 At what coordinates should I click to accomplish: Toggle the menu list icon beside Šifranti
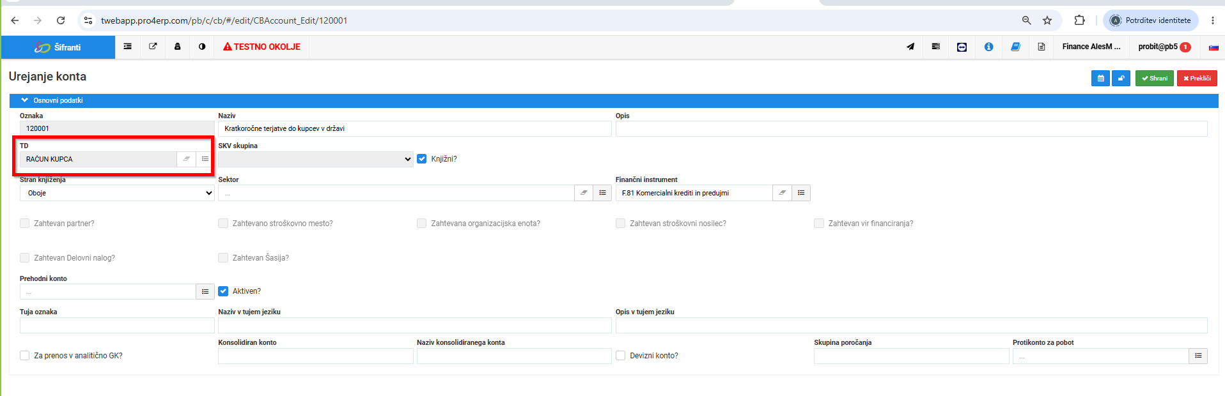[x=128, y=47]
